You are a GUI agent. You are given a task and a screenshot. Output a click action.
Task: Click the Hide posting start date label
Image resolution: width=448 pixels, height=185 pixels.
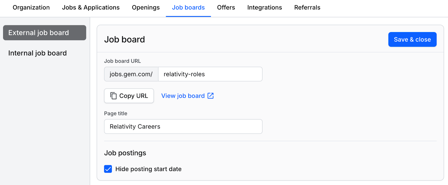(148, 169)
